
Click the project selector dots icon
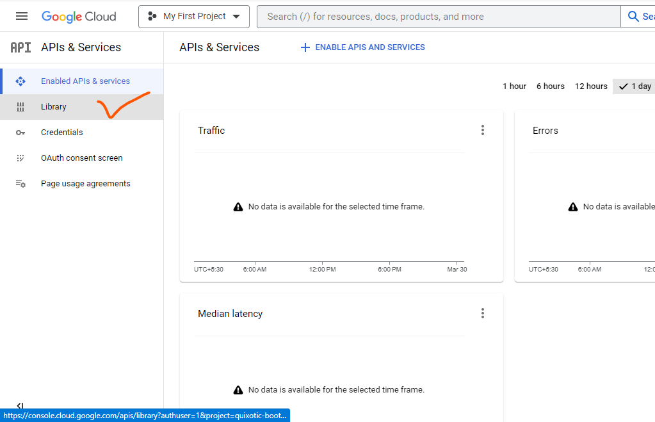pos(152,16)
